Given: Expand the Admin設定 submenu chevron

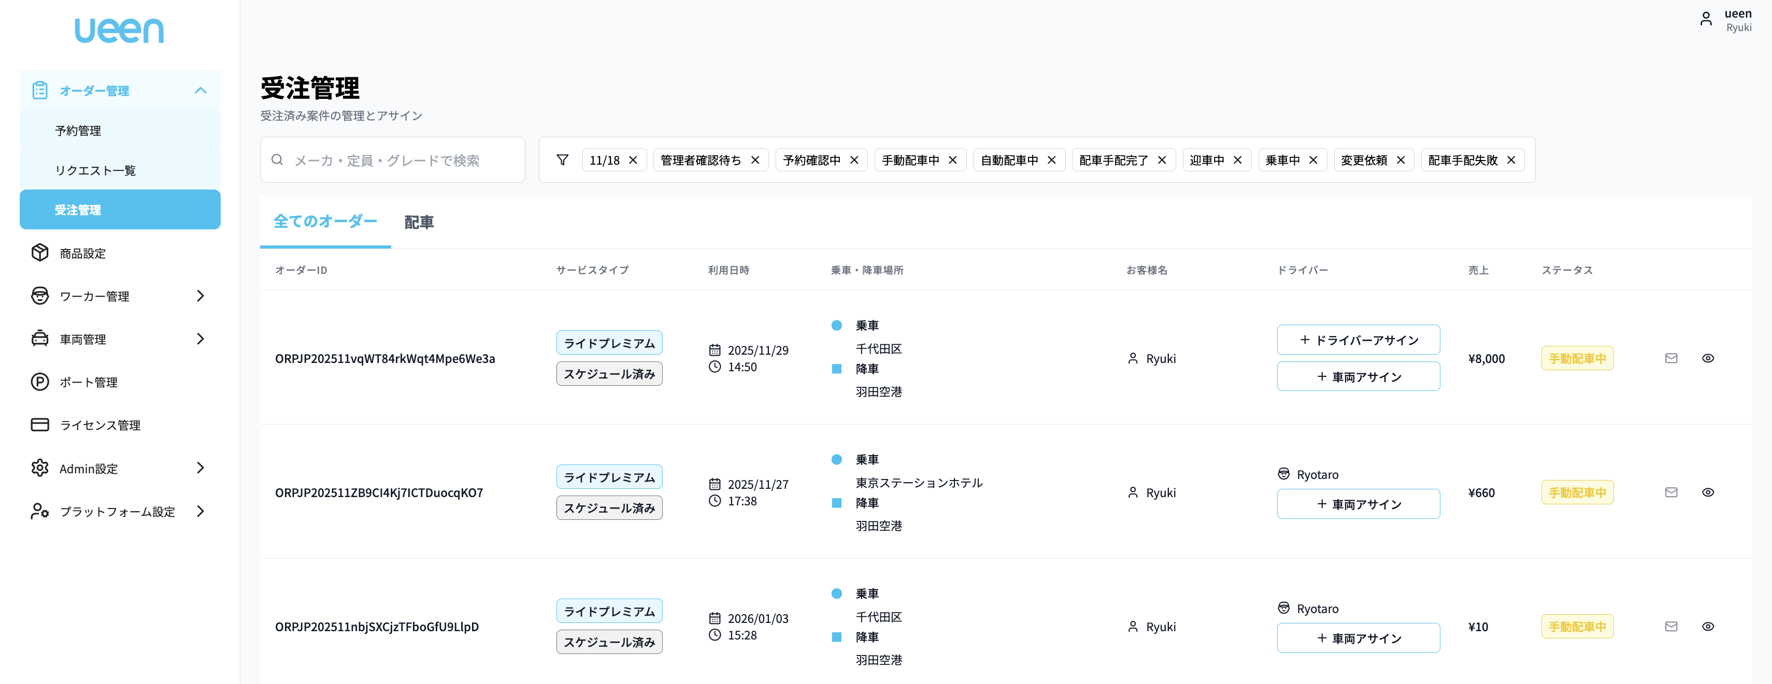Looking at the screenshot, I should pos(200,468).
